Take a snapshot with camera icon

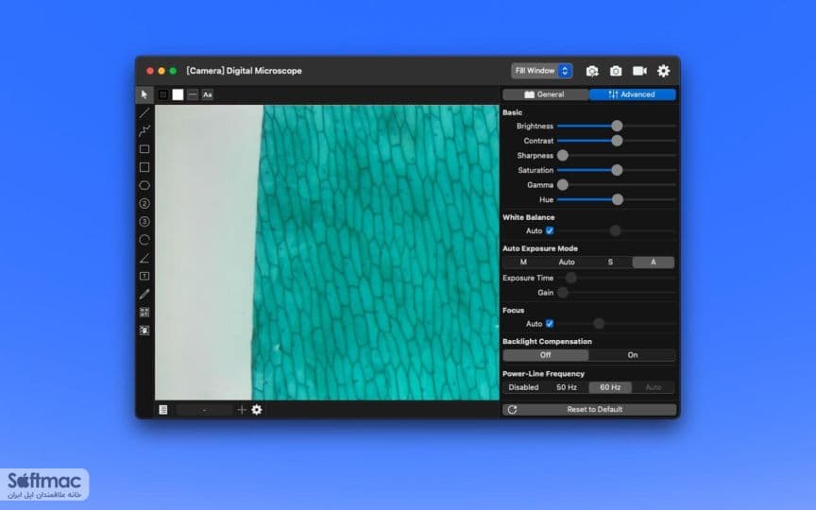[616, 71]
